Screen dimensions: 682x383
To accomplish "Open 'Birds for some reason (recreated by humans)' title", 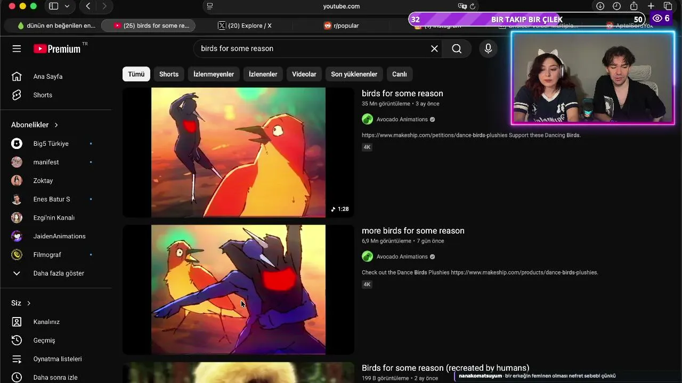I will pos(445,368).
